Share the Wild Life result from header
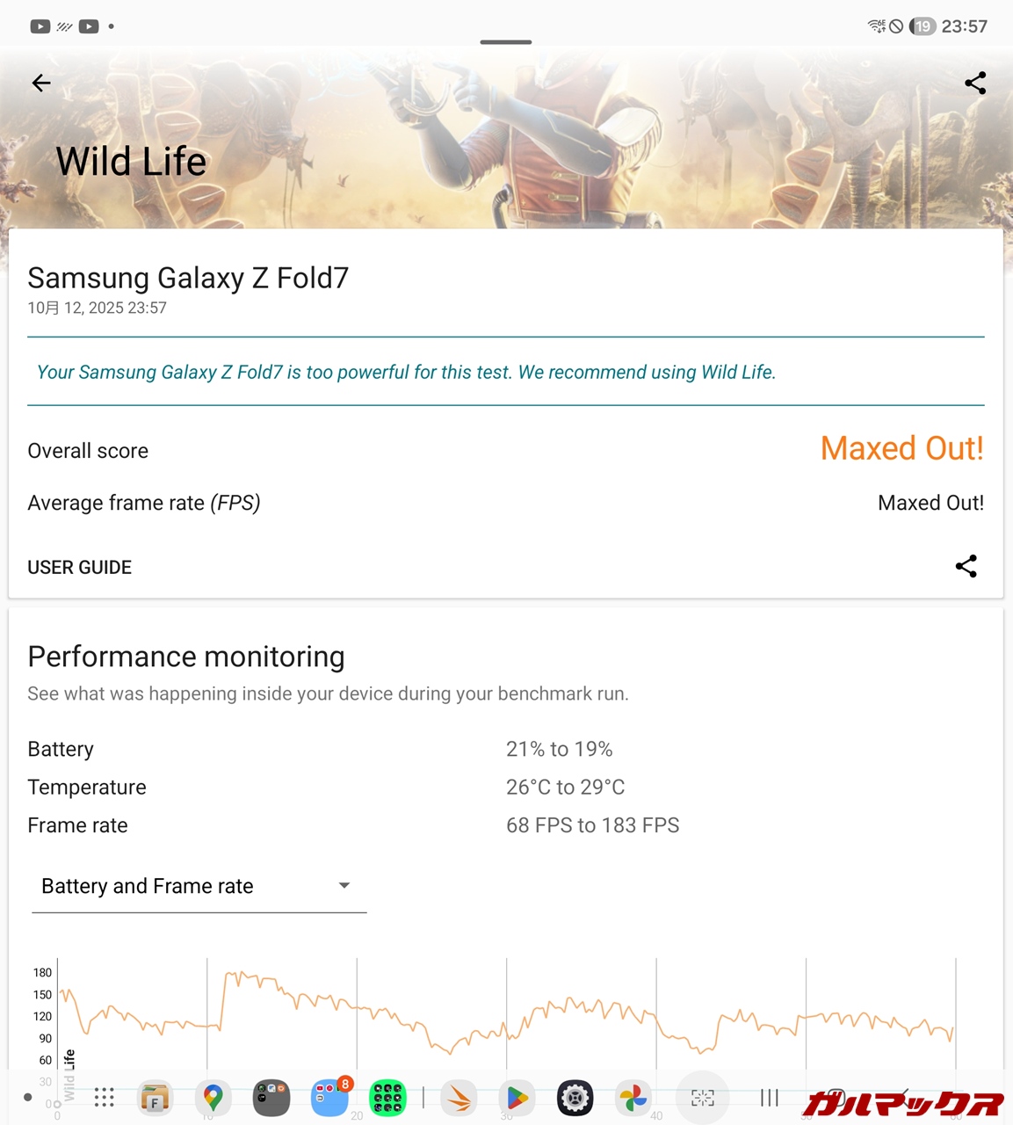This screenshot has height=1125, width=1013. 975,83
